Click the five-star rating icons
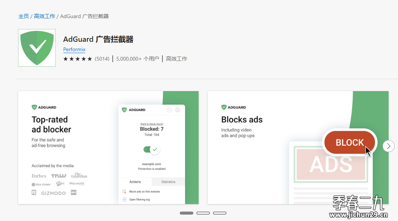The height and width of the screenshot is (221, 398). point(77,59)
